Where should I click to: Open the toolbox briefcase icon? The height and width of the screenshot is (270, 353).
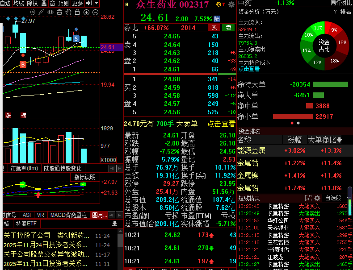click(x=59, y=12)
